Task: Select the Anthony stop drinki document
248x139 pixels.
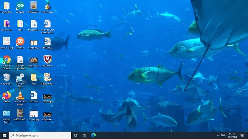Action: click(x=20, y=60)
